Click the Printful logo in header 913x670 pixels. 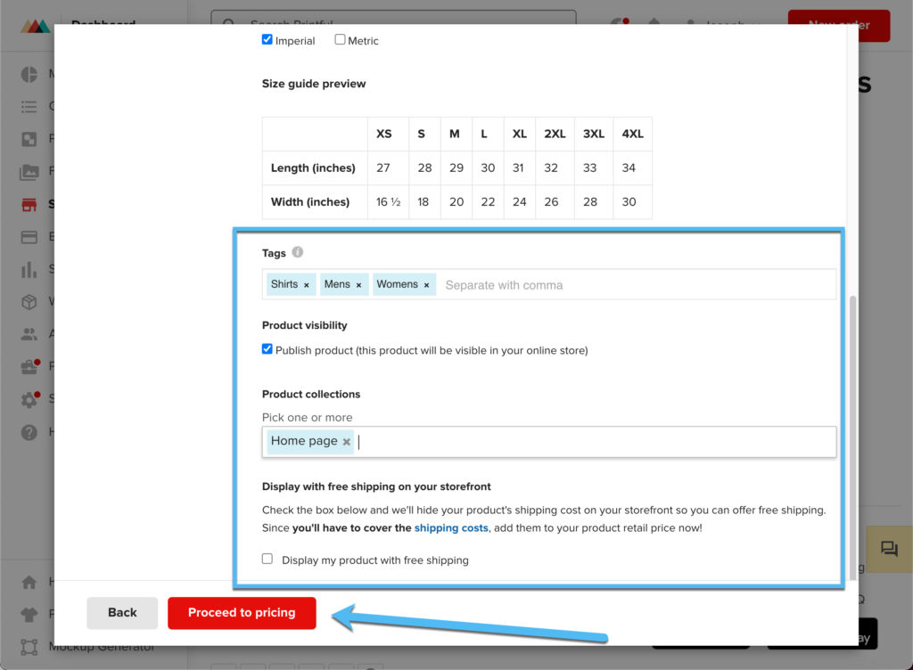37,25
